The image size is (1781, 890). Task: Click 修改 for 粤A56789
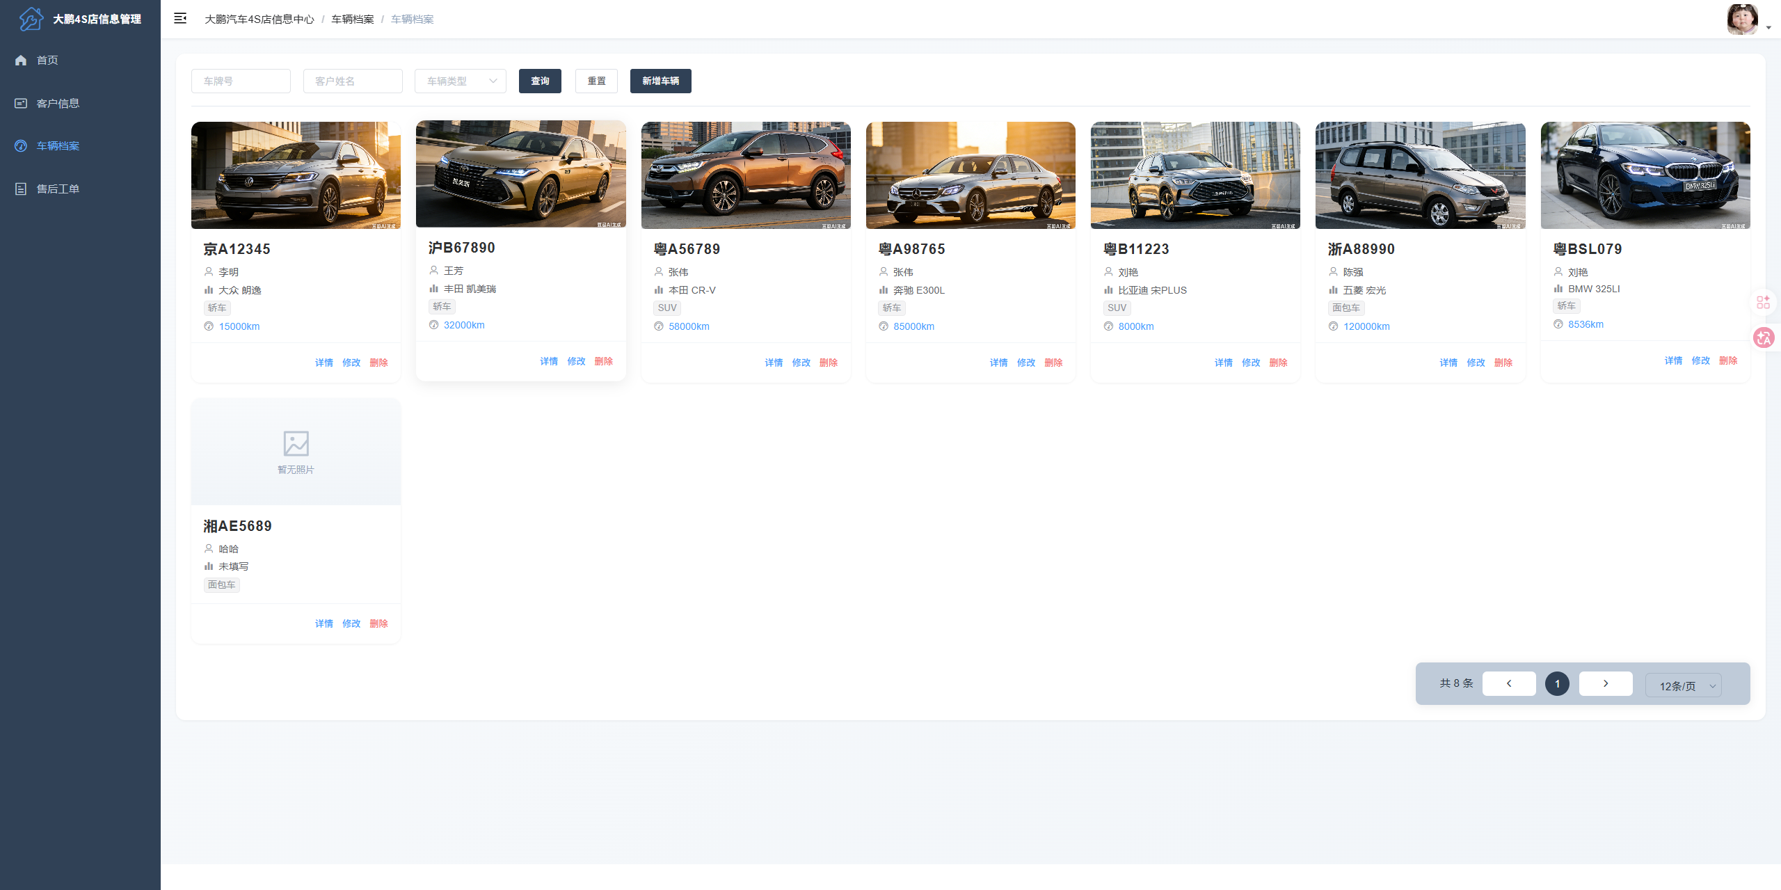pyautogui.click(x=801, y=363)
